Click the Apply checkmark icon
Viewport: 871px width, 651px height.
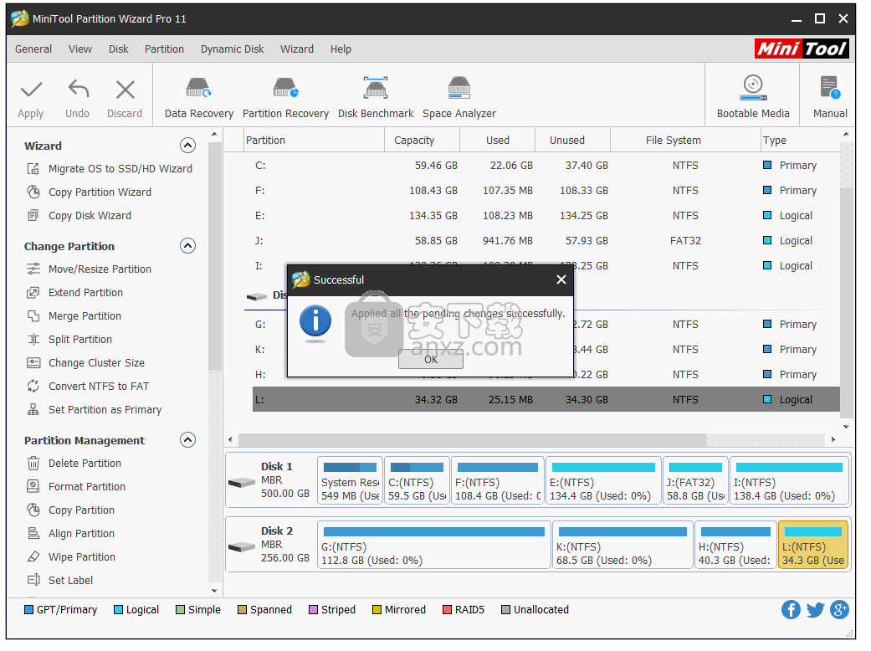click(31, 90)
